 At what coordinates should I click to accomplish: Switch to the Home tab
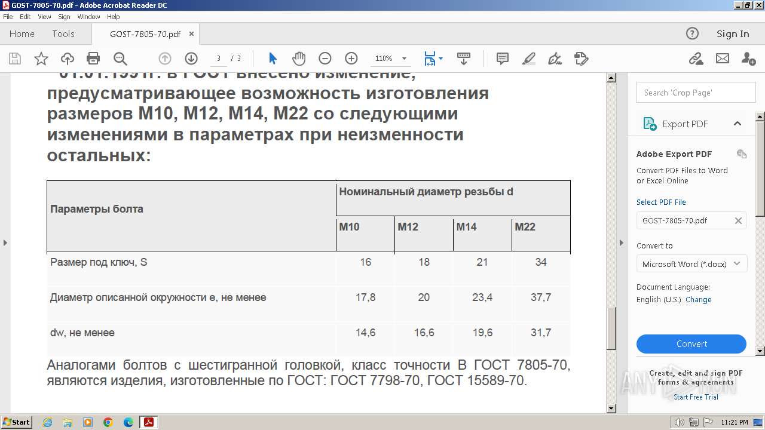pos(22,34)
